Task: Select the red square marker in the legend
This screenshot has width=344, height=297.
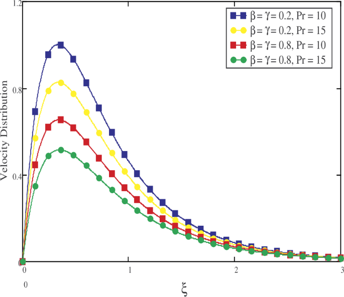Action: pyautogui.click(x=238, y=45)
